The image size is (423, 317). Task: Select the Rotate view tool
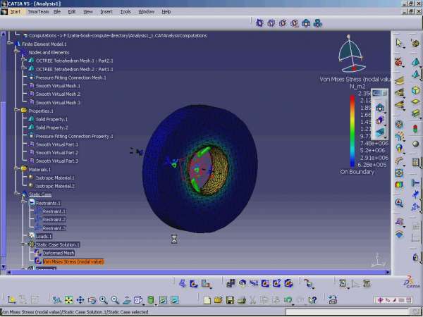coord(92,300)
